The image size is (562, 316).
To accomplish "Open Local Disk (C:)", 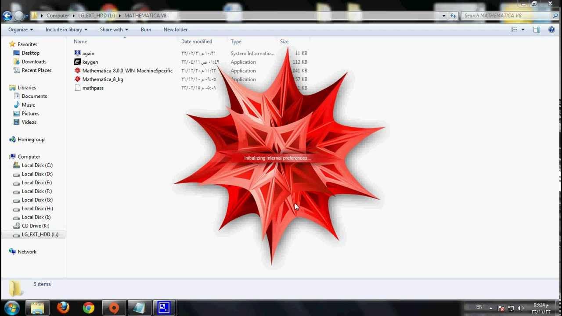I will pyautogui.click(x=37, y=165).
